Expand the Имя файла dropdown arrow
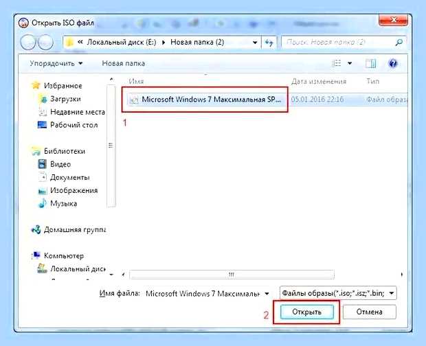This screenshot has width=426, height=346. click(x=267, y=293)
